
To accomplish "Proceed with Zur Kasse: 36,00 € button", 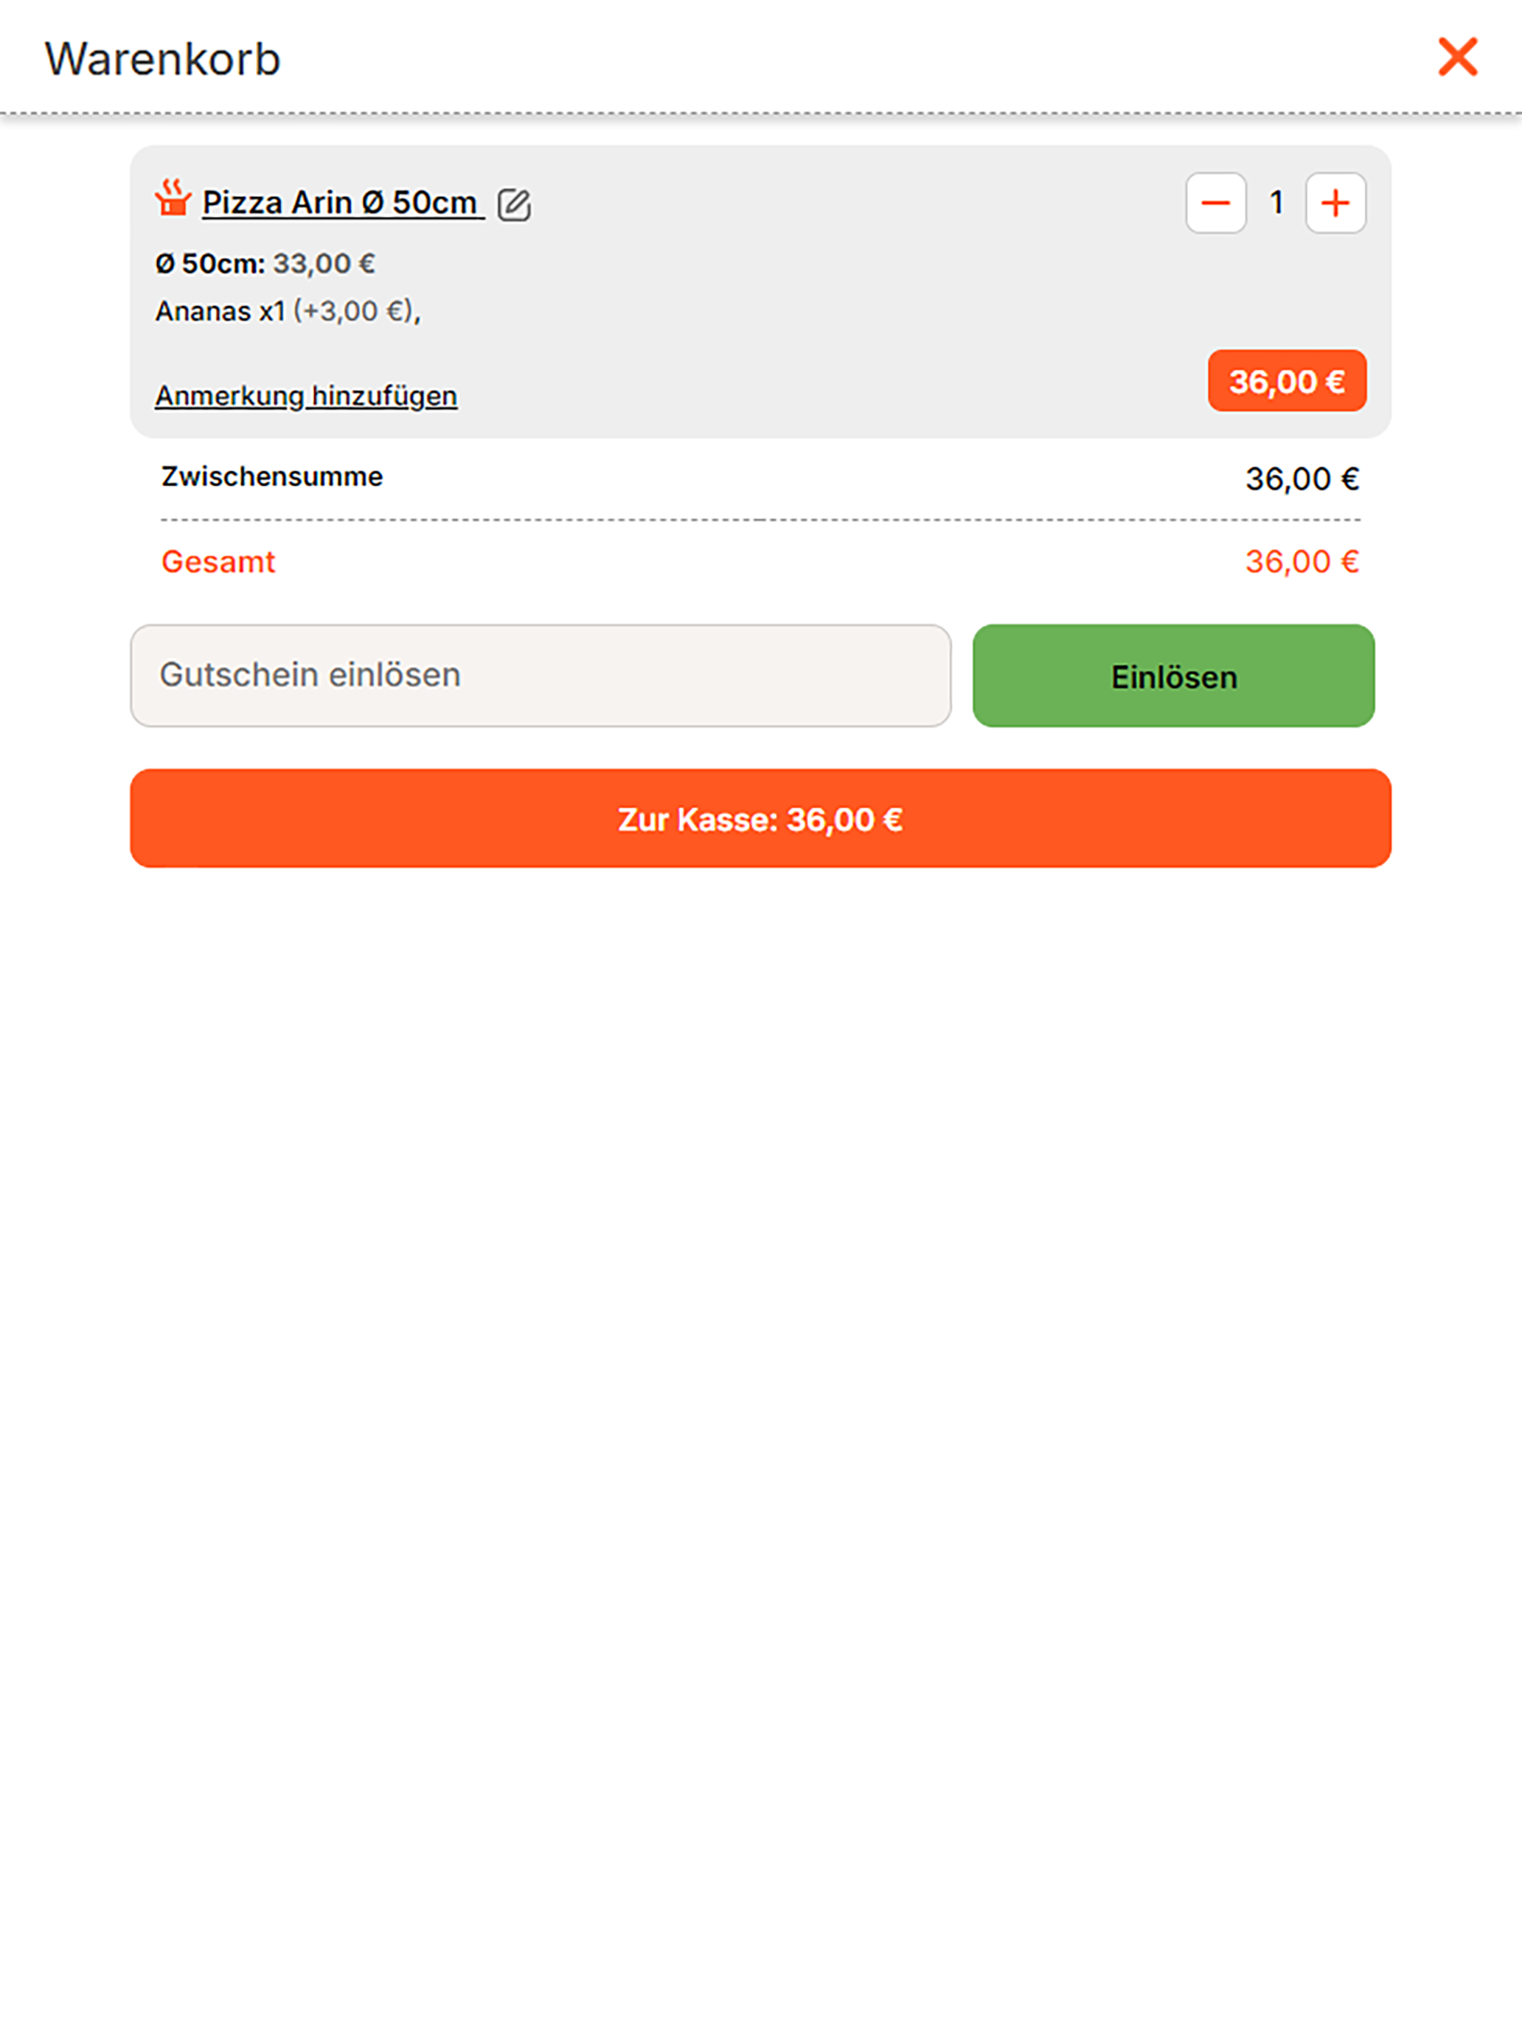I will [760, 818].
